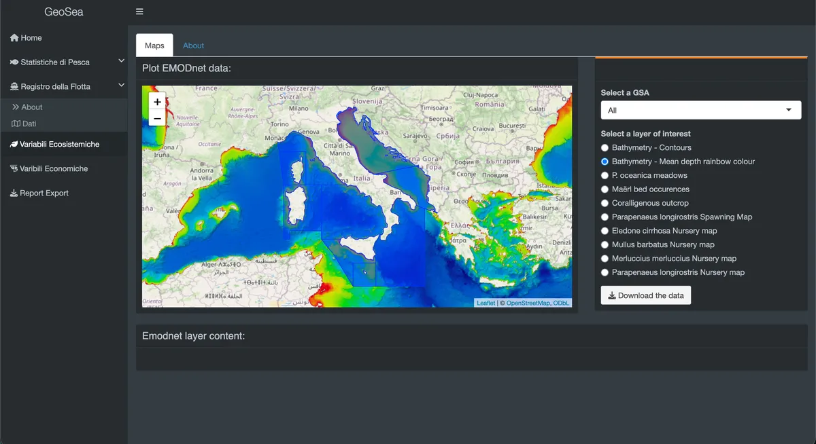
Task: Expand Statistiche di Pesca chevron
Action: (x=121, y=61)
